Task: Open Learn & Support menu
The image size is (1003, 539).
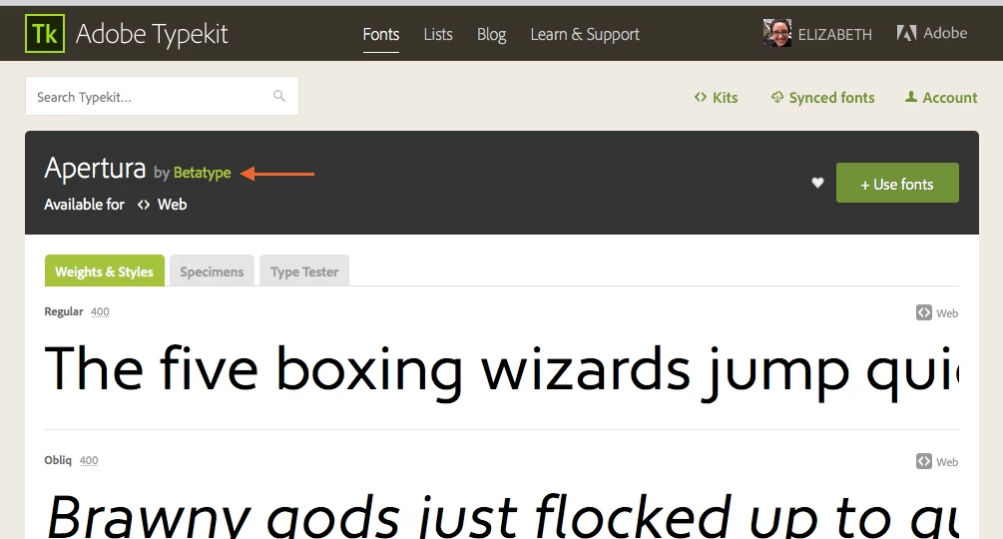Action: pyautogui.click(x=585, y=34)
